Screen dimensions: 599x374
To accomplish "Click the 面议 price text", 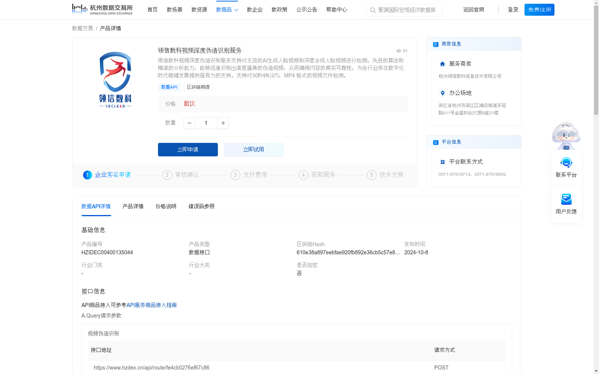I will [189, 104].
